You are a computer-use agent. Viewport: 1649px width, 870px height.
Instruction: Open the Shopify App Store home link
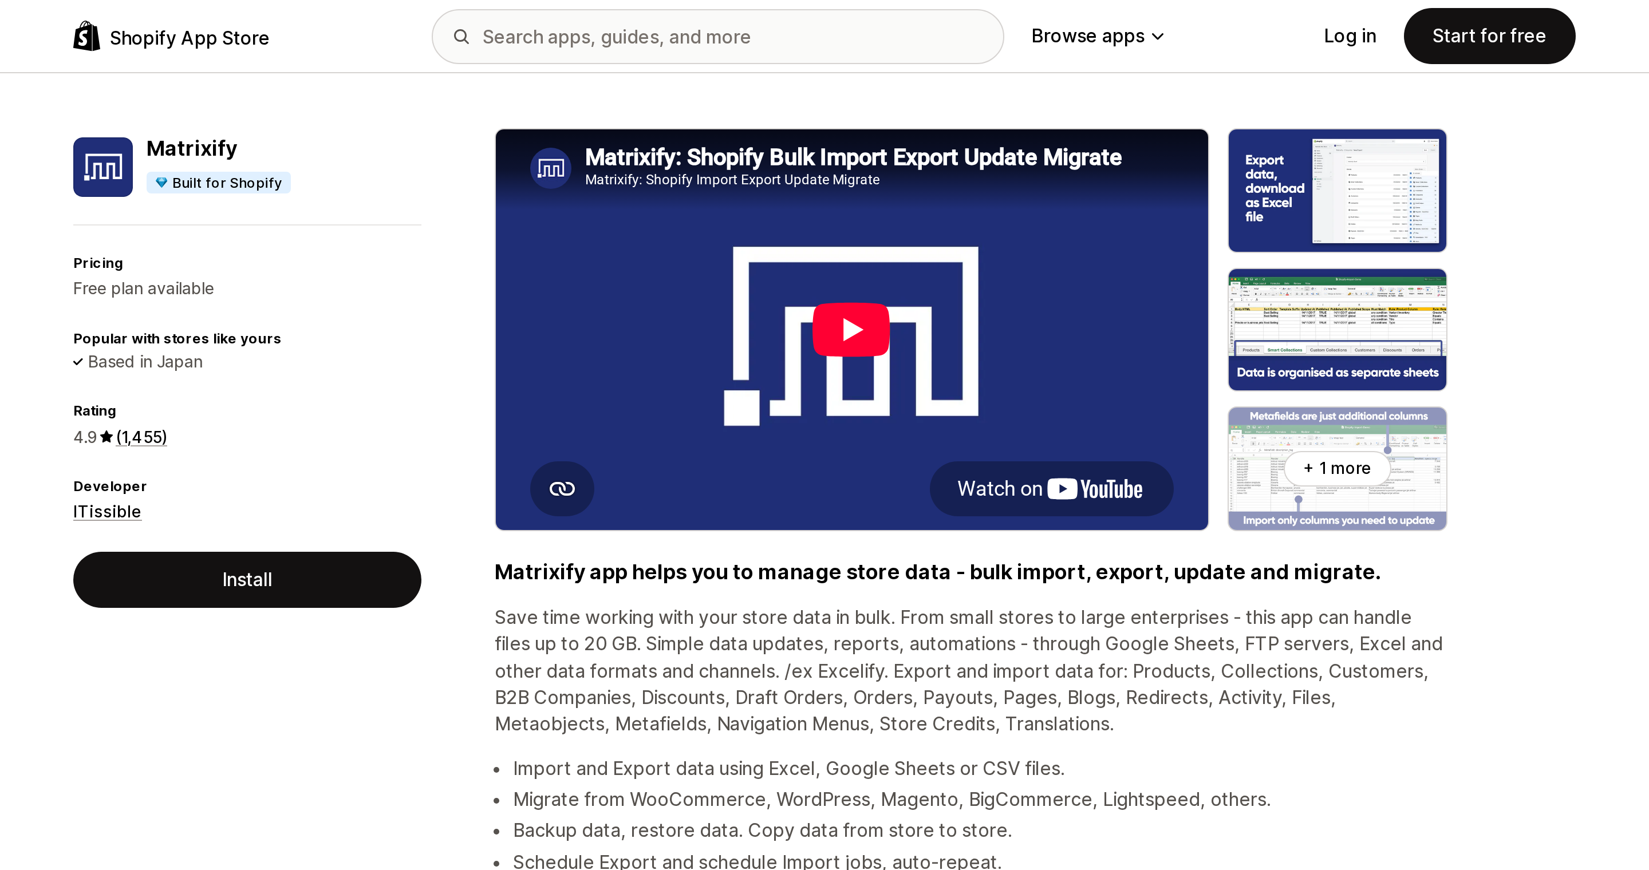171,37
